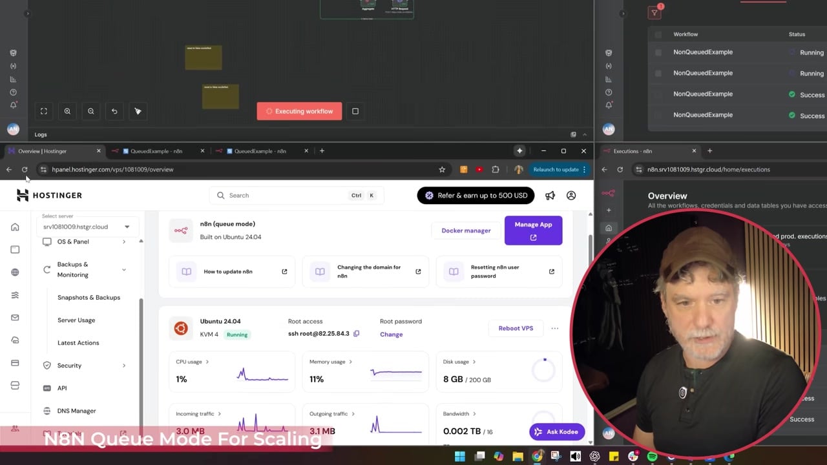Image resolution: width=827 pixels, height=465 pixels.
Task: Open Snapshots & Backups
Action: (x=89, y=298)
